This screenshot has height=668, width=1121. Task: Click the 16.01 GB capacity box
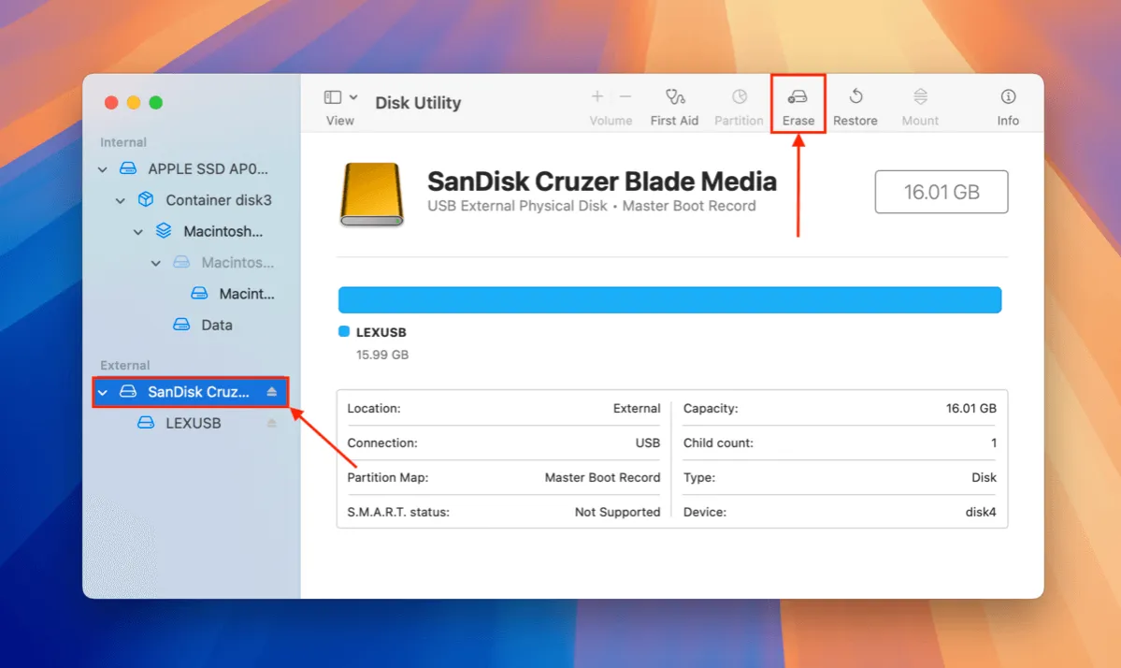coord(941,192)
